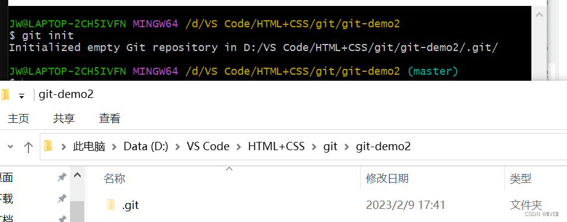Click the terminal scrollbar up arrow
This screenshot has width=567, height=222.
point(539,15)
